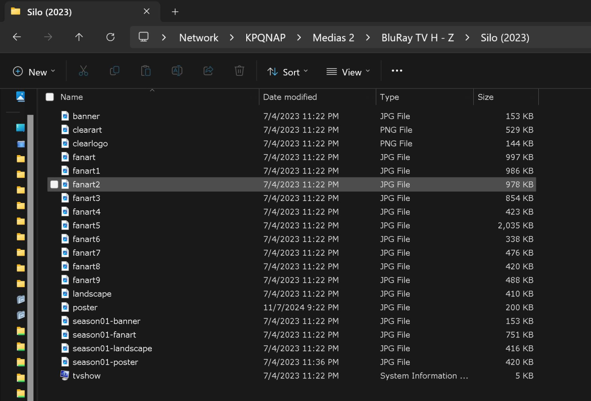Click the Cut scissors icon
The image size is (591, 401).
tap(83, 71)
